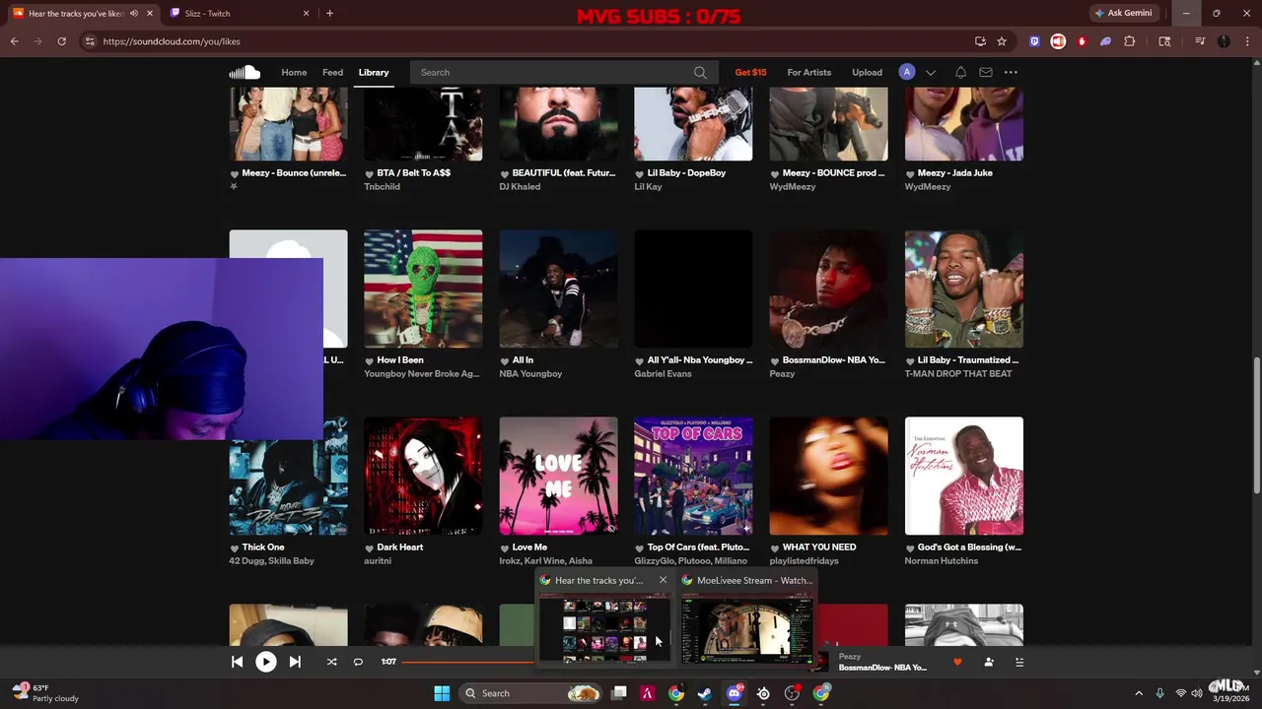Reload the page
This screenshot has width=1262, height=709.
[61, 41]
